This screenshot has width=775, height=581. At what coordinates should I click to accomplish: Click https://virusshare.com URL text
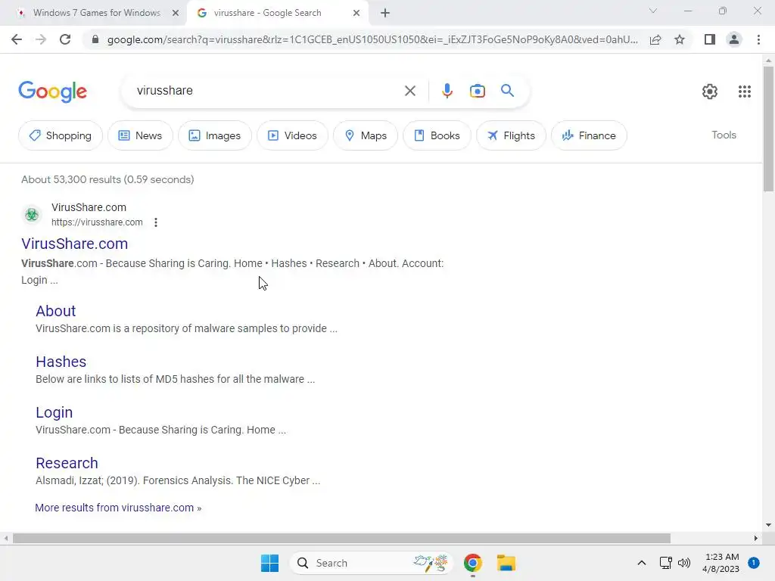pos(97,222)
